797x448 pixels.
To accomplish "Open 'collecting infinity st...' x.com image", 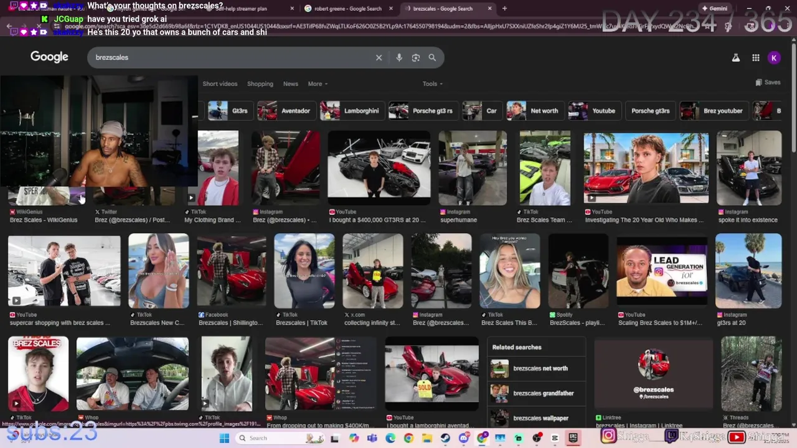I will pos(372,271).
